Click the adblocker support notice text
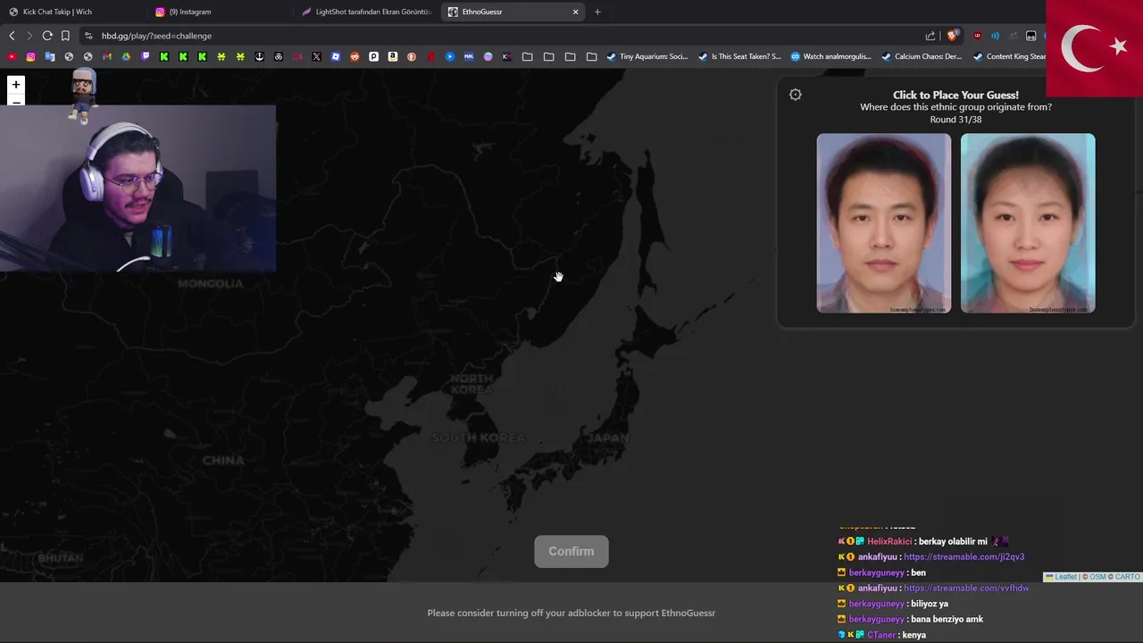This screenshot has height=643, width=1143. pos(571,613)
